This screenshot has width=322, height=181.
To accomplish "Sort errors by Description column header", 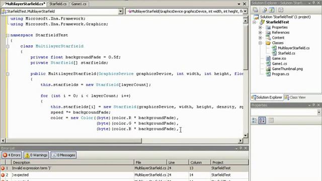I will [x=72, y=162].
